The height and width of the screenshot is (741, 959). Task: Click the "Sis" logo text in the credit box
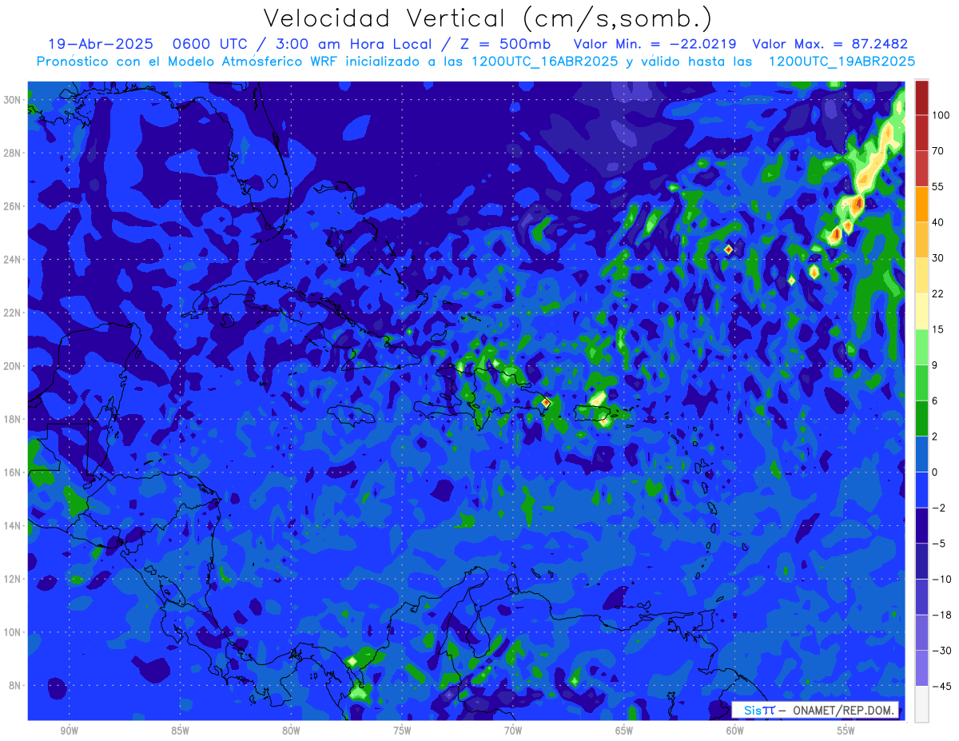(x=752, y=709)
